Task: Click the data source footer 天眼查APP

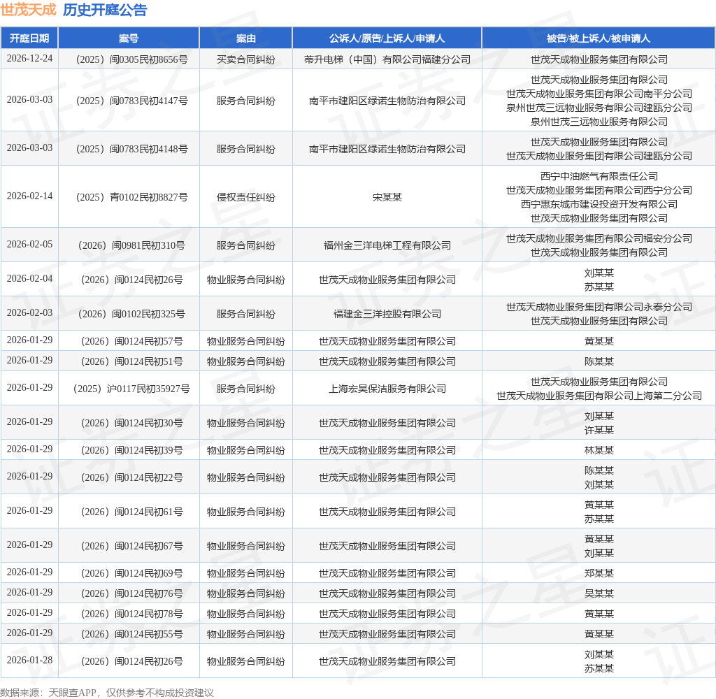Action: 72,693
